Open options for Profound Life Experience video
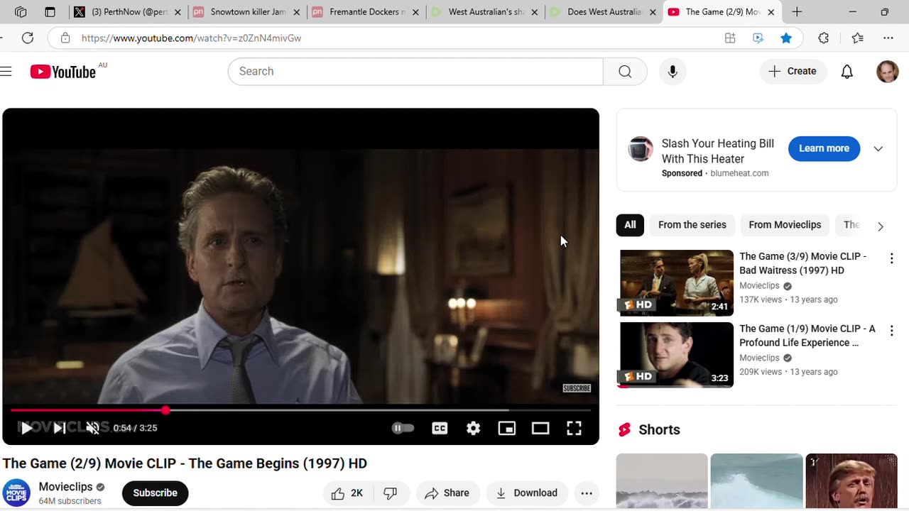Screen dimensions: 909x511 (891, 331)
